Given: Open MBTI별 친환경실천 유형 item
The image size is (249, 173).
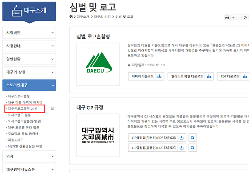Looking at the screenshot, I should pyautogui.click(x=25, y=146).
